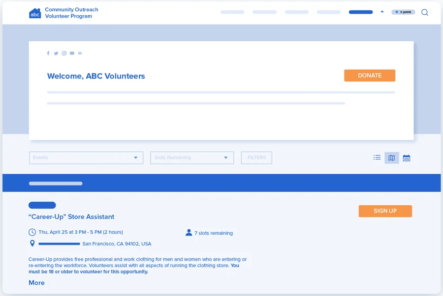The width and height of the screenshot is (443, 296).
Task: Open the Twitter social icon
Action: (56, 53)
